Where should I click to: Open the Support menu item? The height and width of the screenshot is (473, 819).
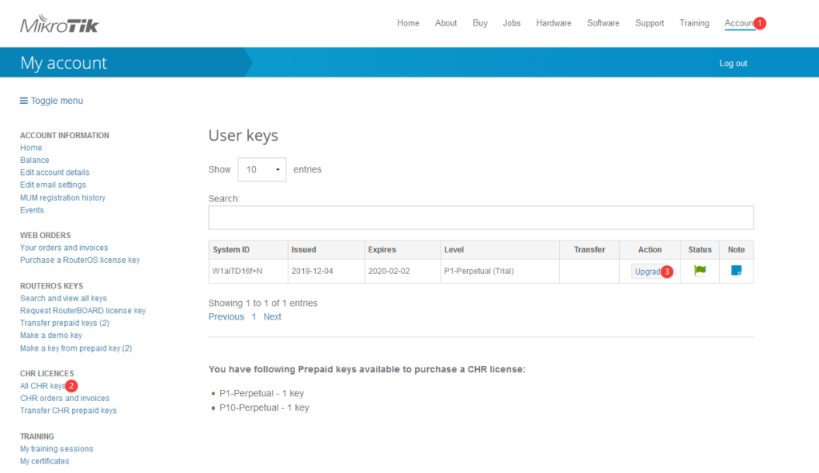click(x=649, y=23)
